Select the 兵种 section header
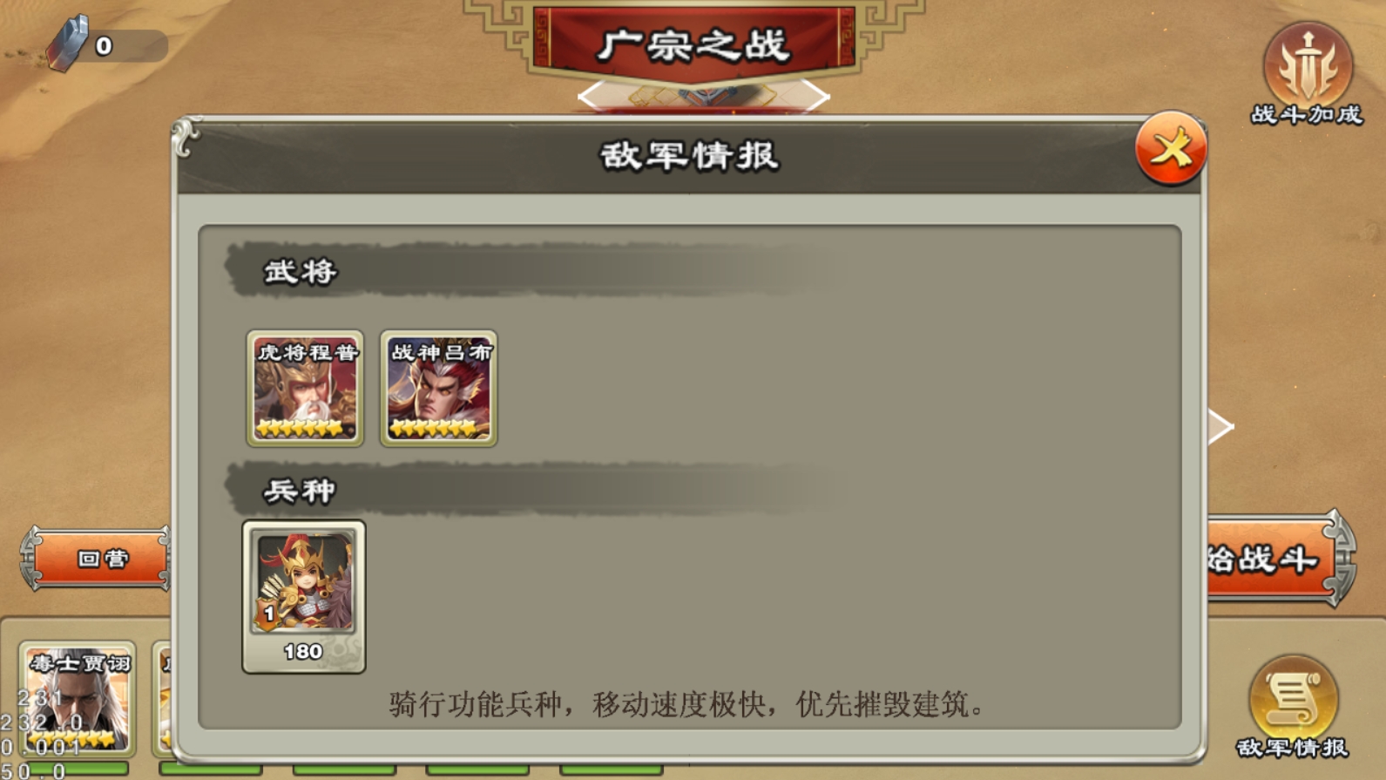Screen dimensions: 1386x780 click(x=300, y=492)
